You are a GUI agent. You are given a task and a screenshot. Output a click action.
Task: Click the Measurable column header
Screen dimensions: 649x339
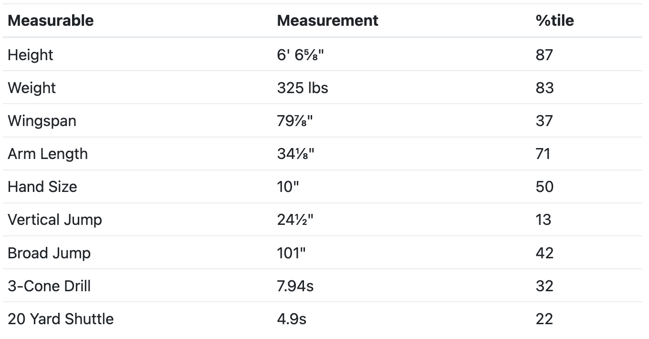tap(51, 21)
